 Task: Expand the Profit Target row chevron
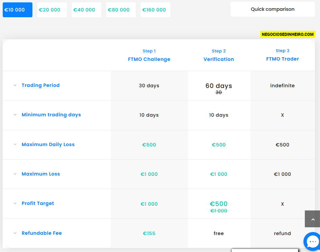click(x=15, y=203)
